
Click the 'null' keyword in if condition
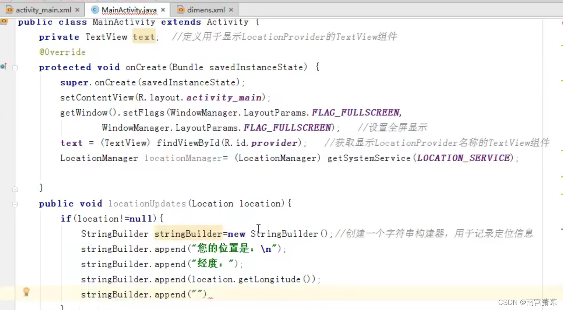click(140, 219)
